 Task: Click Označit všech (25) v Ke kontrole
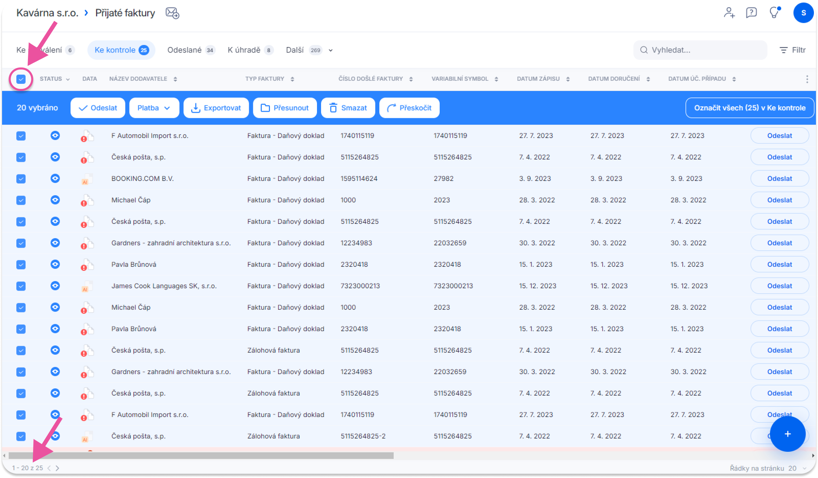pos(749,108)
